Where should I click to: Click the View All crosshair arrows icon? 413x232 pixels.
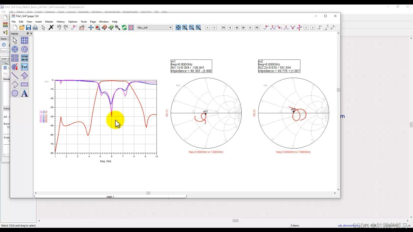(x=91, y=28)
